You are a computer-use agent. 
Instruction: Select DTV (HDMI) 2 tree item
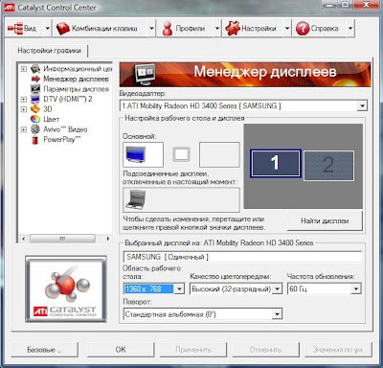pyautogui.click(x=68, y=99)
